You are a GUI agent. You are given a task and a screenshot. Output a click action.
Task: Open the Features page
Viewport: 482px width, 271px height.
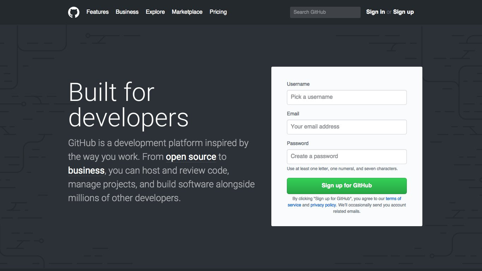coord(97,12)
